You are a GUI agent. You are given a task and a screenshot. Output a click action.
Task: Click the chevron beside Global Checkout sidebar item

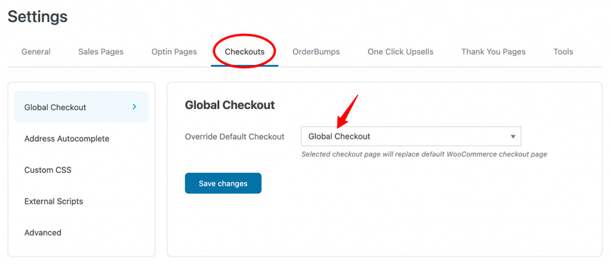click(x=134, y=107)
